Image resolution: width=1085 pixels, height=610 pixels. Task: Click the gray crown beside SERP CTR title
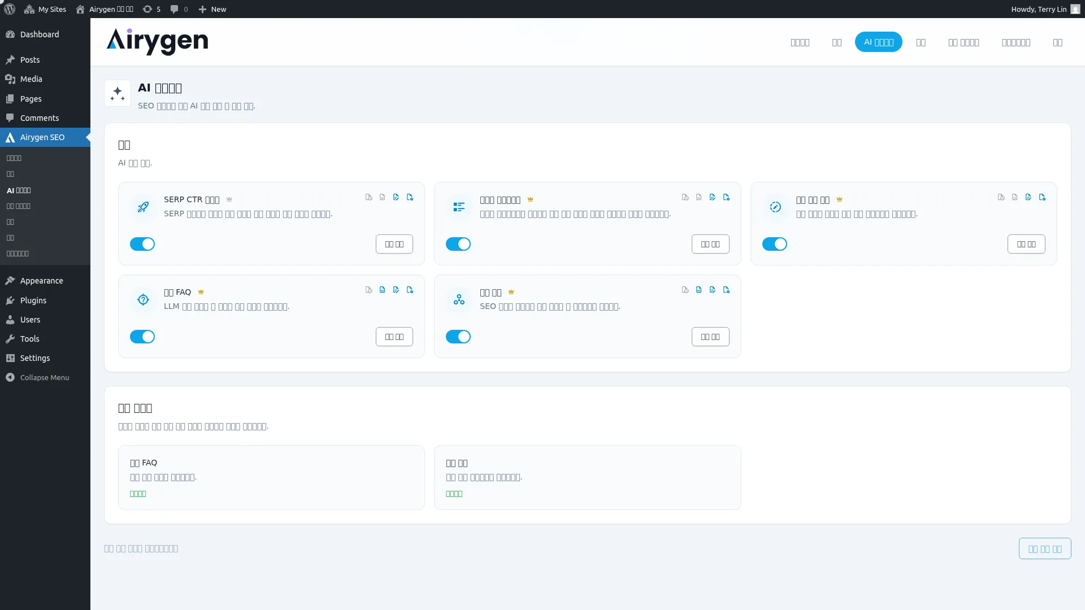[229, 199]
